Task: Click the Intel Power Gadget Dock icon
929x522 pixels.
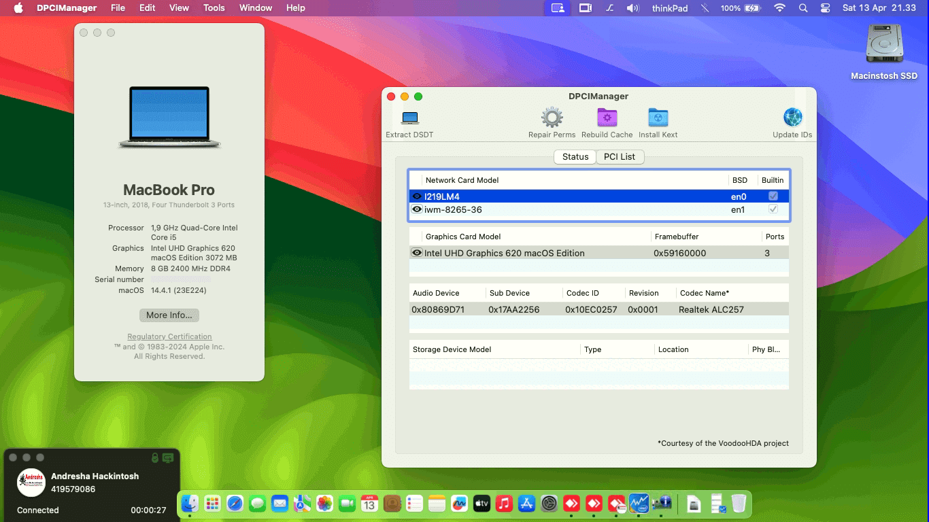Action: (x=639, y=503)
